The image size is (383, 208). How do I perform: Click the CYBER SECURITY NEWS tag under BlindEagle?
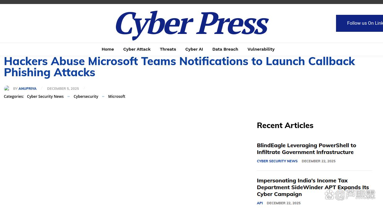point(277,161)
